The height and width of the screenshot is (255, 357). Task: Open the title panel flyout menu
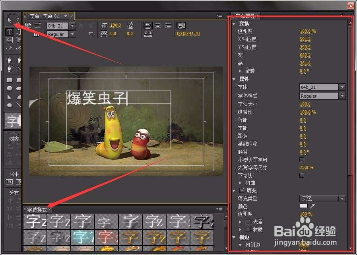pyautogui.click(x=219, y=16)
